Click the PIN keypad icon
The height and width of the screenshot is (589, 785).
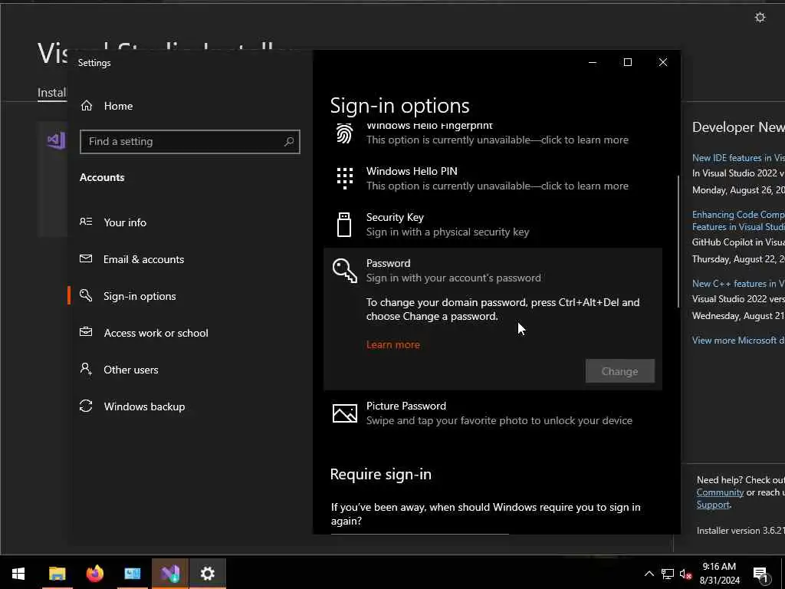click(344, 178)
